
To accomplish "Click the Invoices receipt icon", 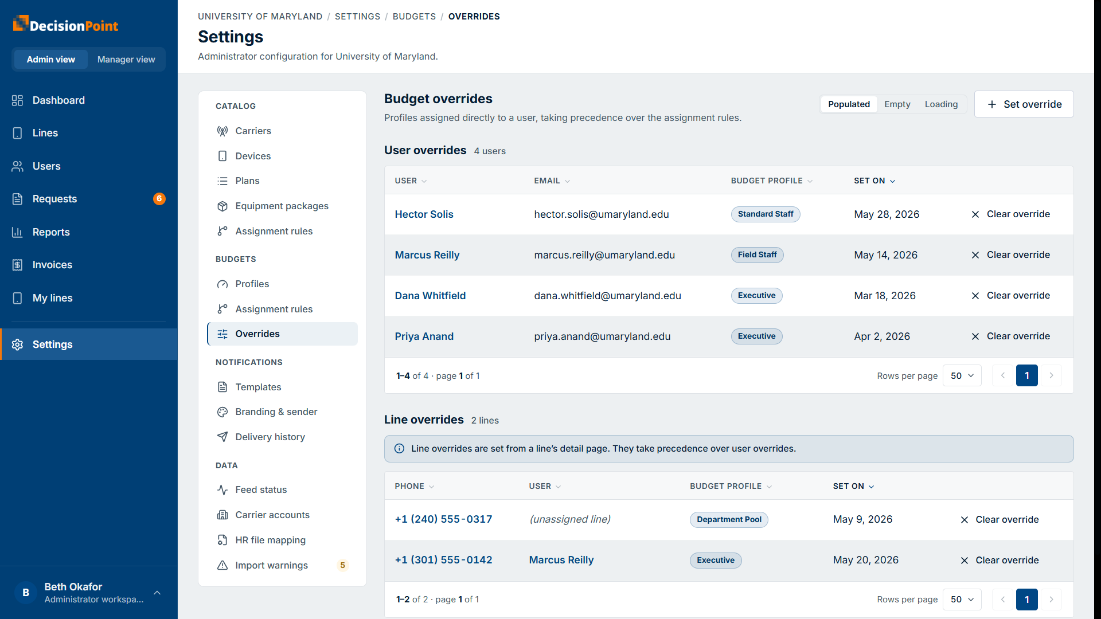I will pos(17,265).
